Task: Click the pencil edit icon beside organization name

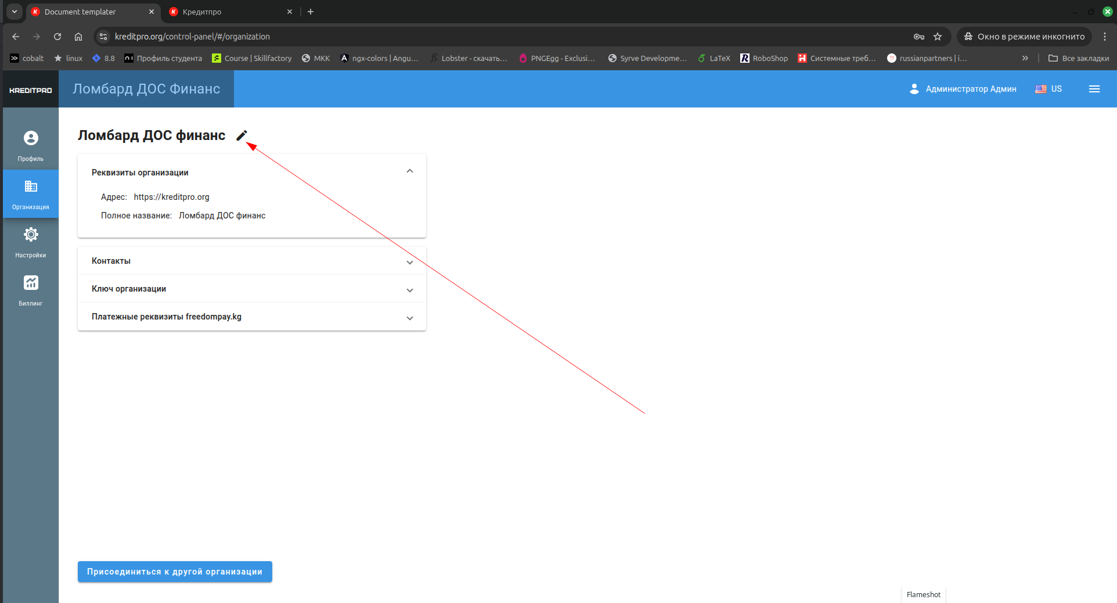Action: tap(242, 135)
